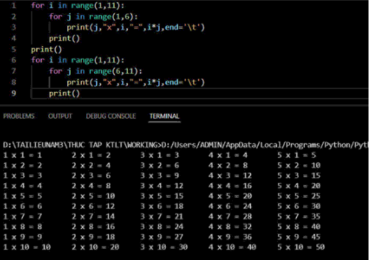The width and height of the screenshot is (371, 260).
Task: Click terminal output '1 x 1 = 1'
Action: [x=23, y=155]
